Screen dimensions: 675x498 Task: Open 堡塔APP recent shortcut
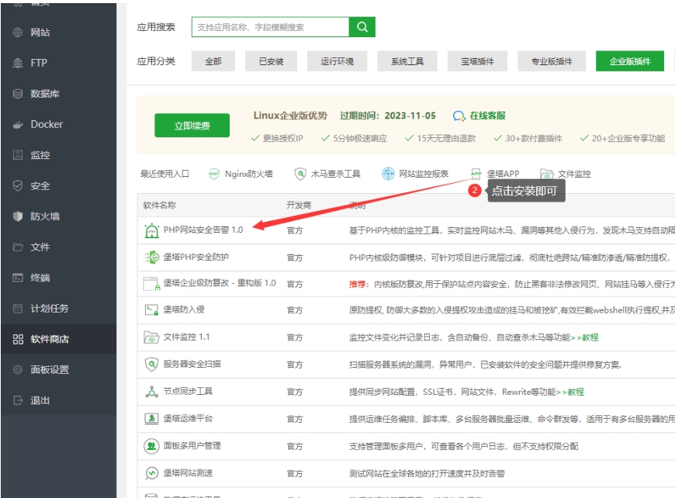pyautogui.click(x=503, y=174)
